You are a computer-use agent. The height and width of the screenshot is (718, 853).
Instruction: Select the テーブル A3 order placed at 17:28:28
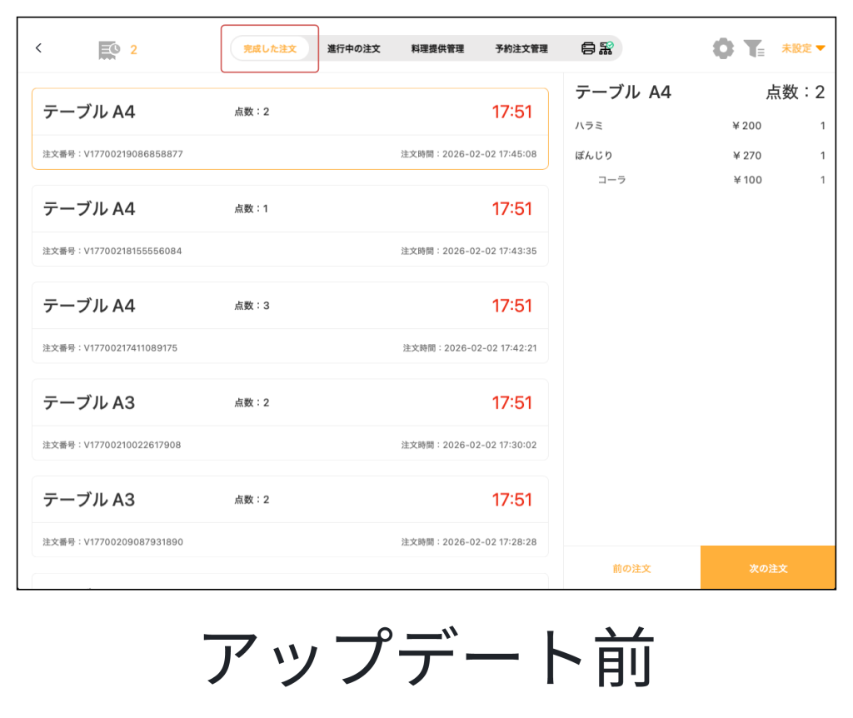290,516
